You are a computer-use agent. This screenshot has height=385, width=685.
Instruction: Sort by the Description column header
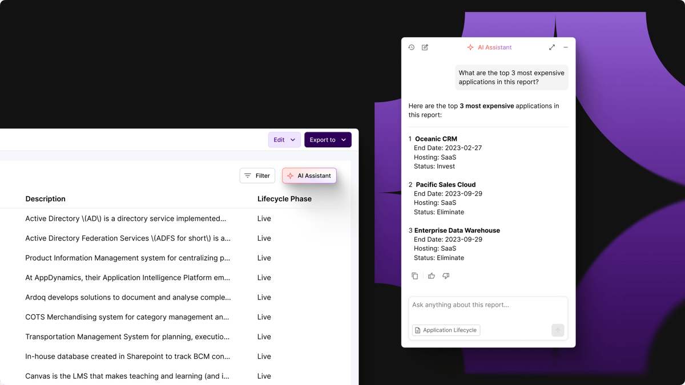coord(46,199)
